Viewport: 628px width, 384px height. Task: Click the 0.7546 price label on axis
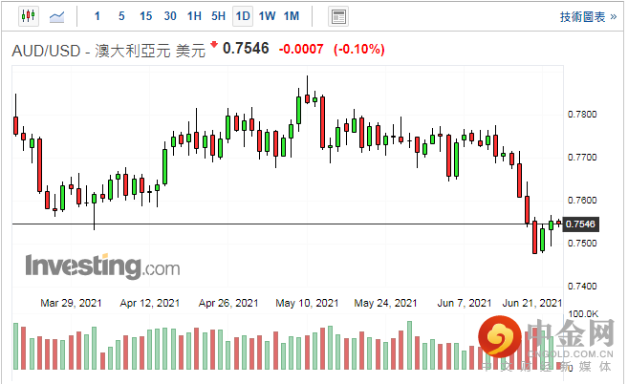tap(581, 224)
